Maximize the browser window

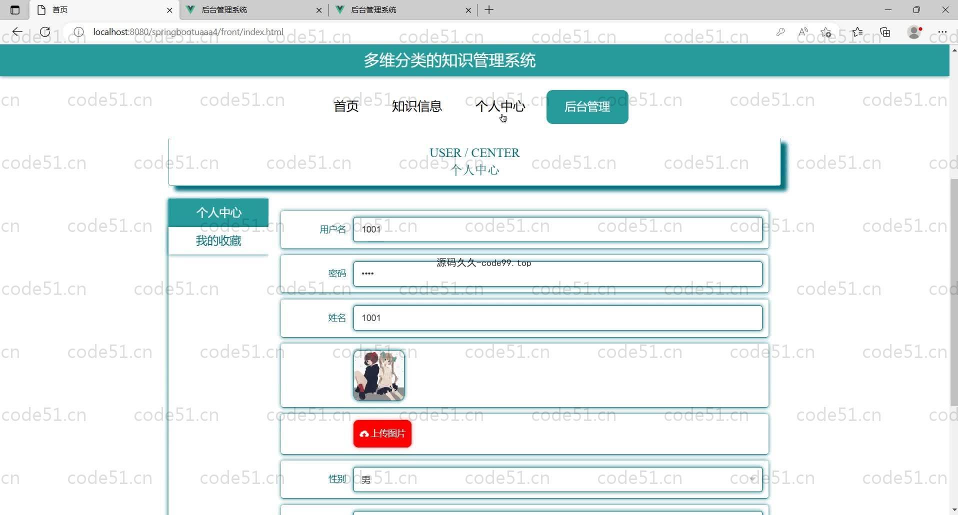point(916,10)
